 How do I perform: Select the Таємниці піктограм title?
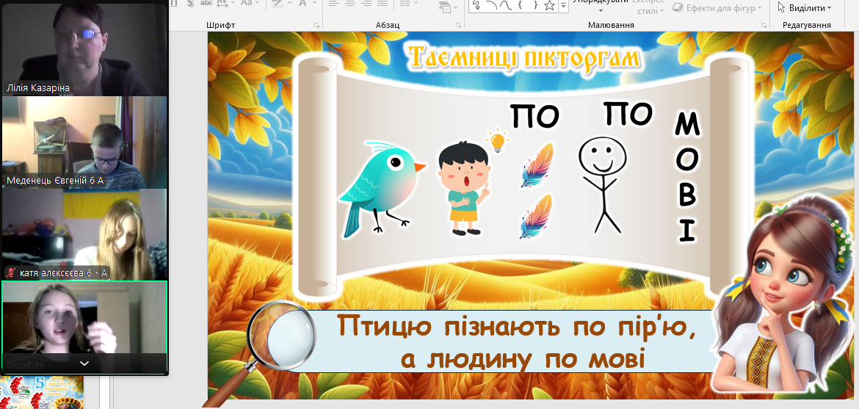[524, 58]
